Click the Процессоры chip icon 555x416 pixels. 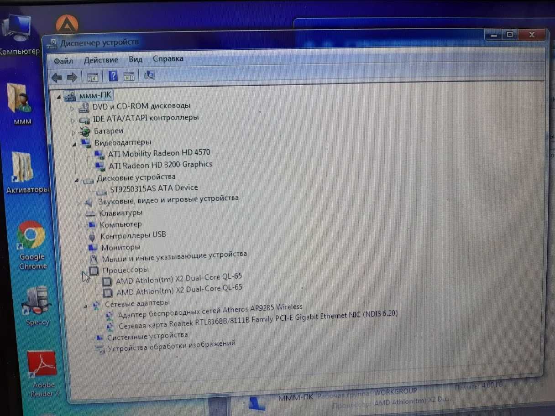pos(94,271)
